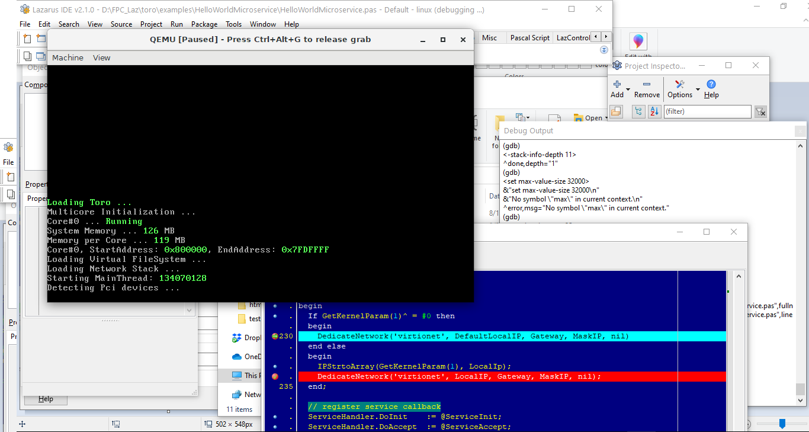Expand the object inspector list dropdown arrow
This screenshot has height=432, width=809.
(x=190, y=310)
